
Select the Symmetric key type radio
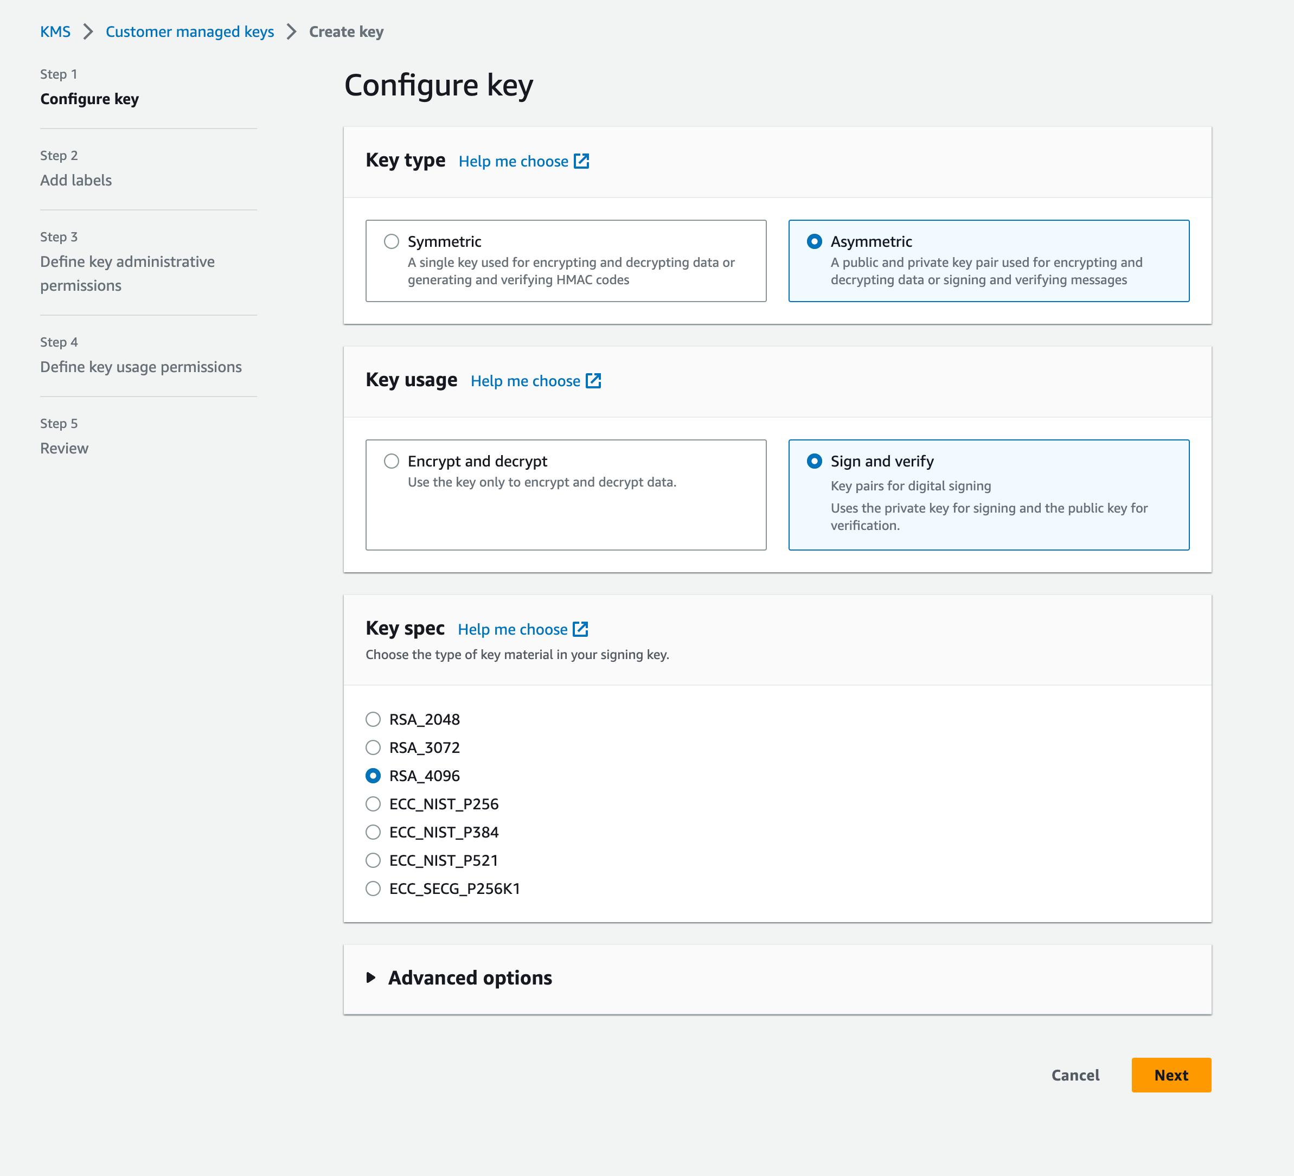[392, 241]
